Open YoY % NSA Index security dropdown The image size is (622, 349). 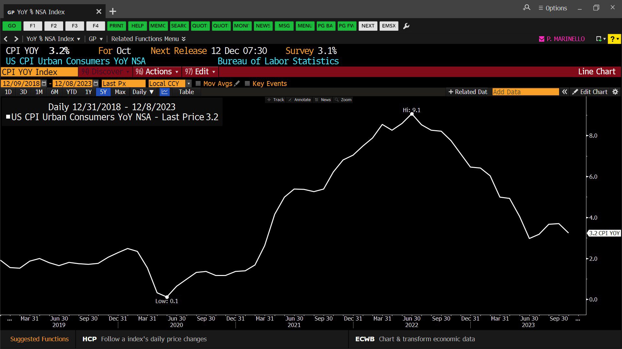pos(53,39)
